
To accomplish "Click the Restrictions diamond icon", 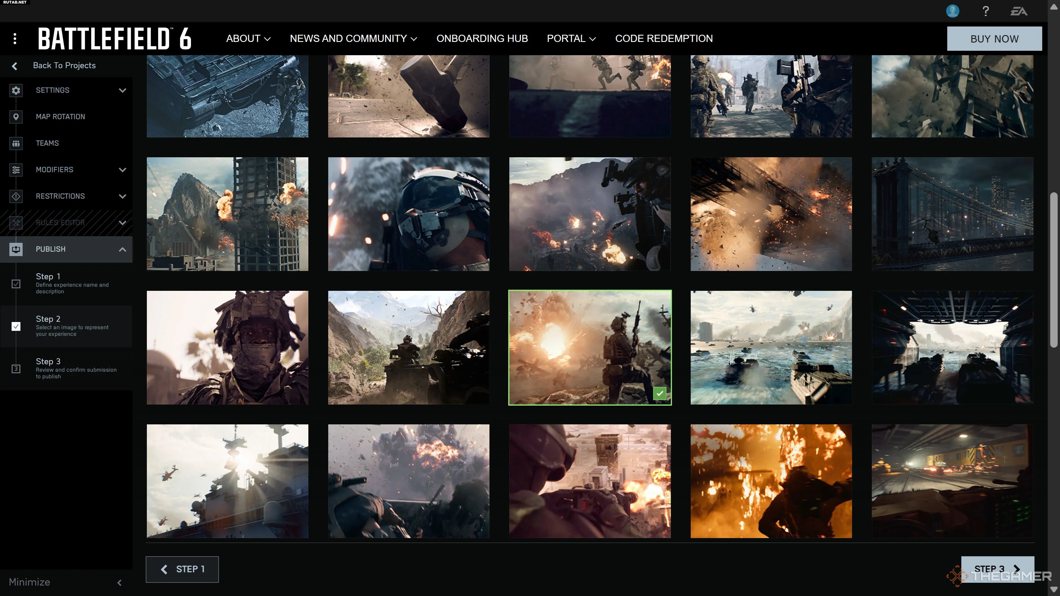I will pos(16,196).
